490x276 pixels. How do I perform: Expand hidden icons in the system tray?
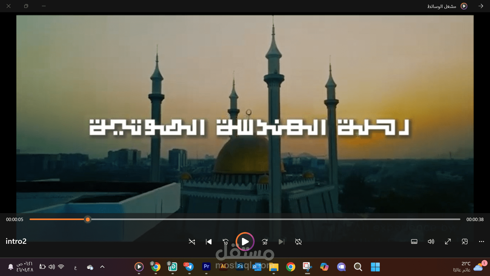pos(102,267)
